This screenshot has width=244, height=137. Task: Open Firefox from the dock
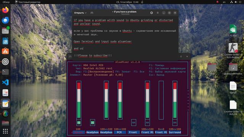pos(5,10)
